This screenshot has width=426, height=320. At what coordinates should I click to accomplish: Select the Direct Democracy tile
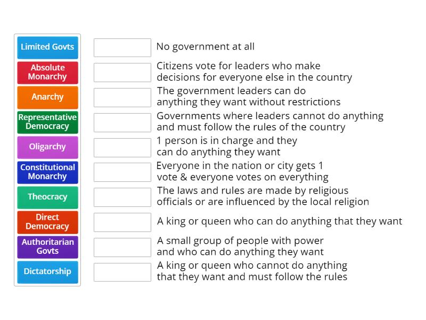[47, 222]
